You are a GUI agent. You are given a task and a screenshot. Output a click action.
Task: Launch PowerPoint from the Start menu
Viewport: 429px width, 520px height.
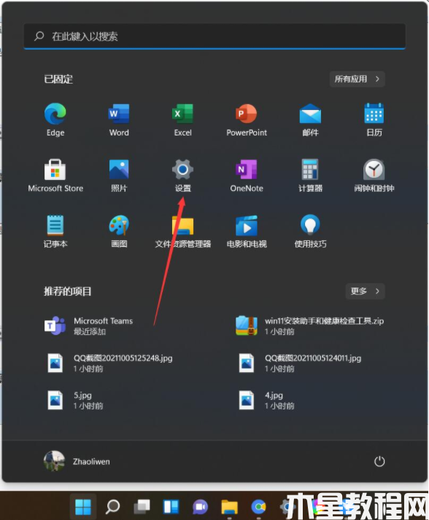click(247, 119)
